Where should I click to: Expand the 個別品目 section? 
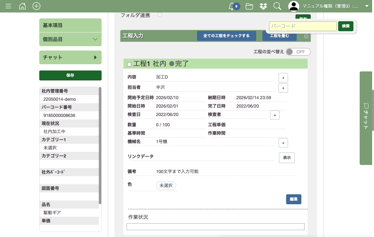pyautogui.click(x=70, y=39)
